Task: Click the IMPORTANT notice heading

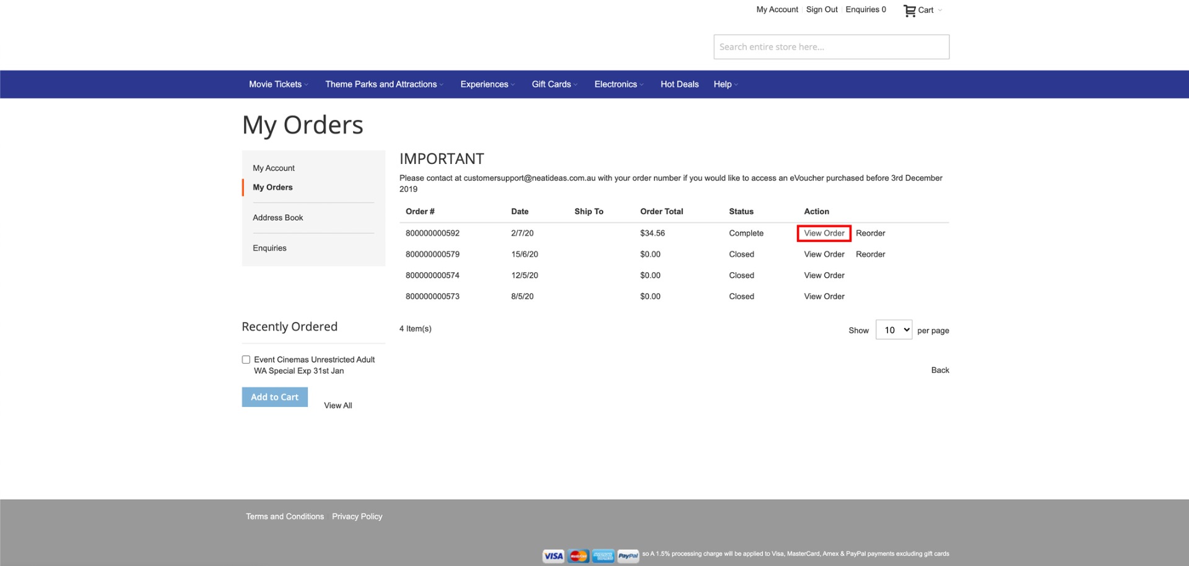Action: coord(442,159)
